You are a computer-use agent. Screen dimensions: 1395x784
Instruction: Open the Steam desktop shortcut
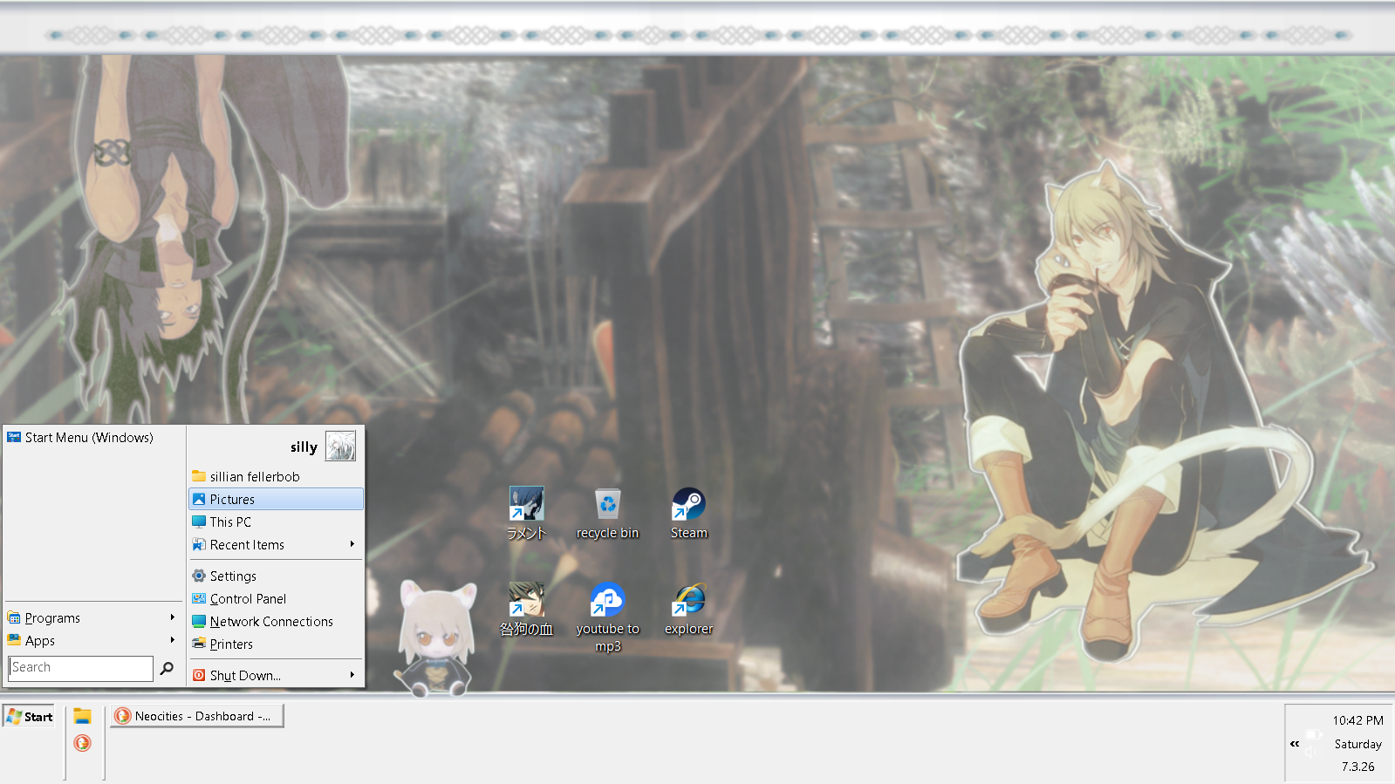pos(688,505)
